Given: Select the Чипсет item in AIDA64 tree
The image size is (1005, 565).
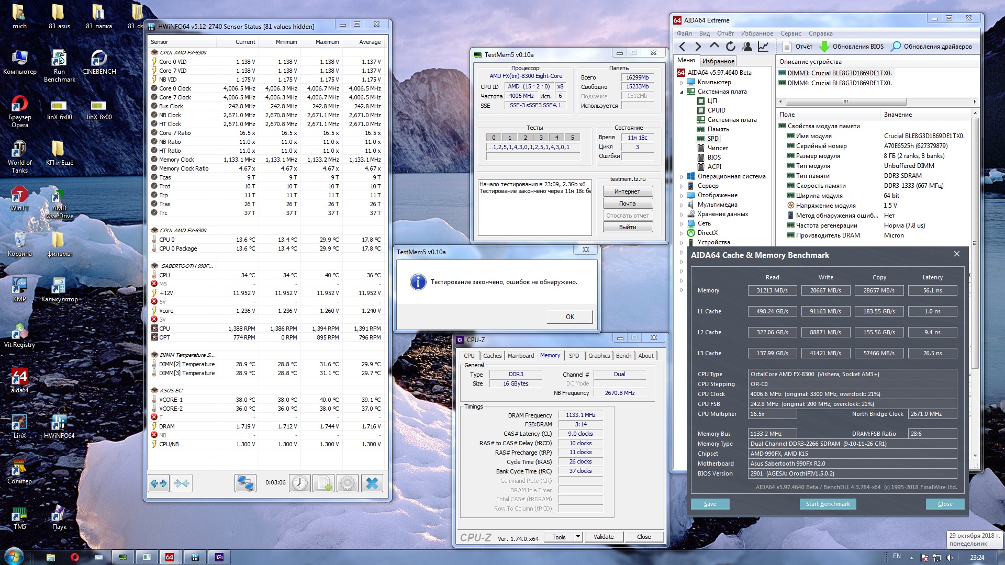Looking at the screenshot, I should tap(717, 148).
